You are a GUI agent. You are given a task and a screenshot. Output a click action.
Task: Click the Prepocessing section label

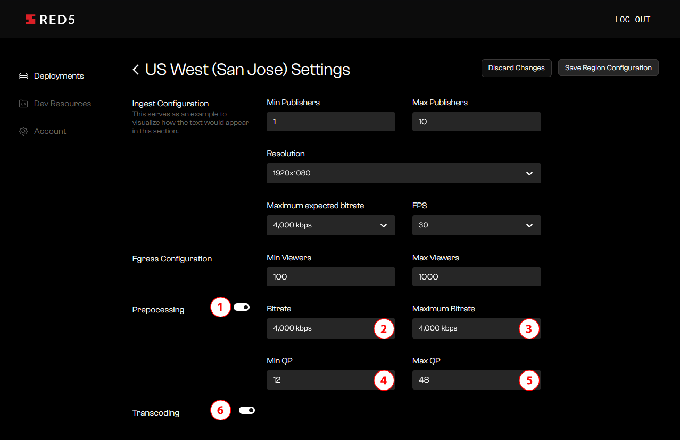pos(158,310)
